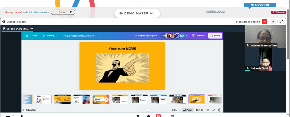The height and width of the screenshot is (117, 290).
Task: Expand the camera options chevron
Action: [x=13, y=116]
